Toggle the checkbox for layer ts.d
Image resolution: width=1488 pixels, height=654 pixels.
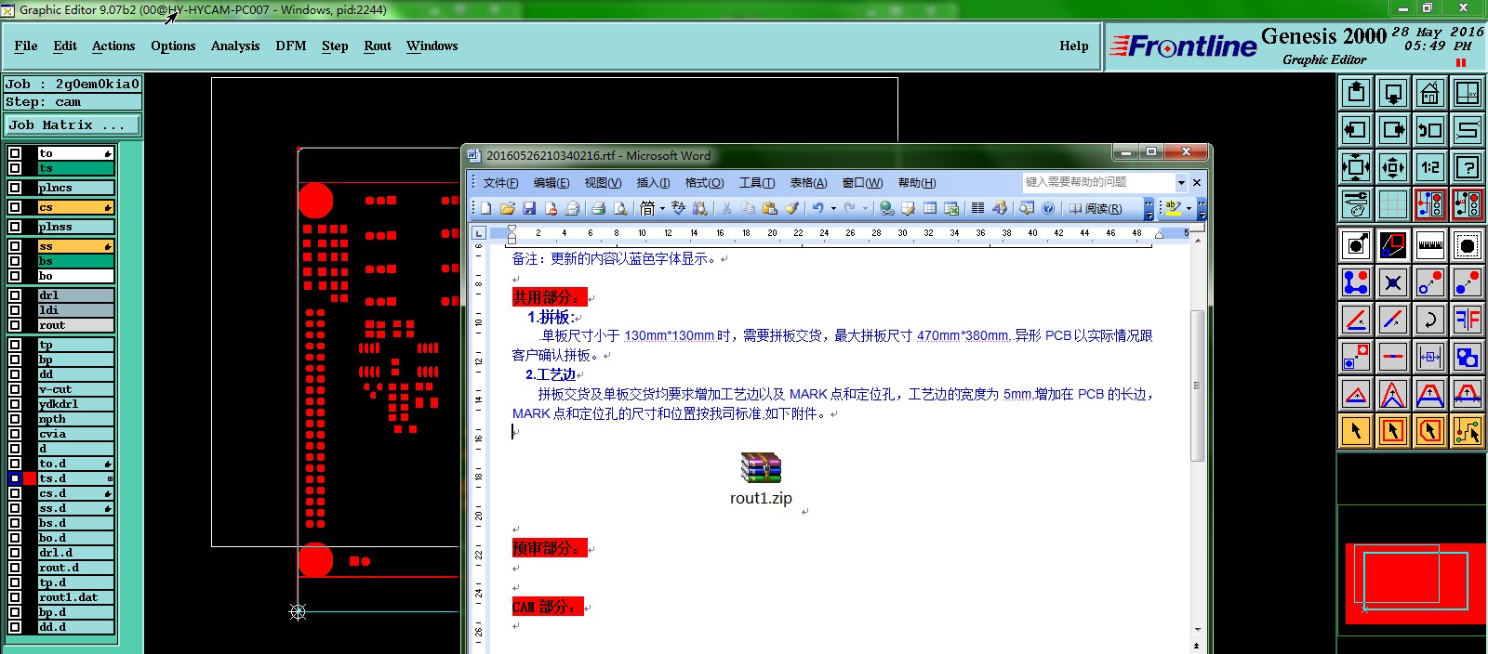15,478
